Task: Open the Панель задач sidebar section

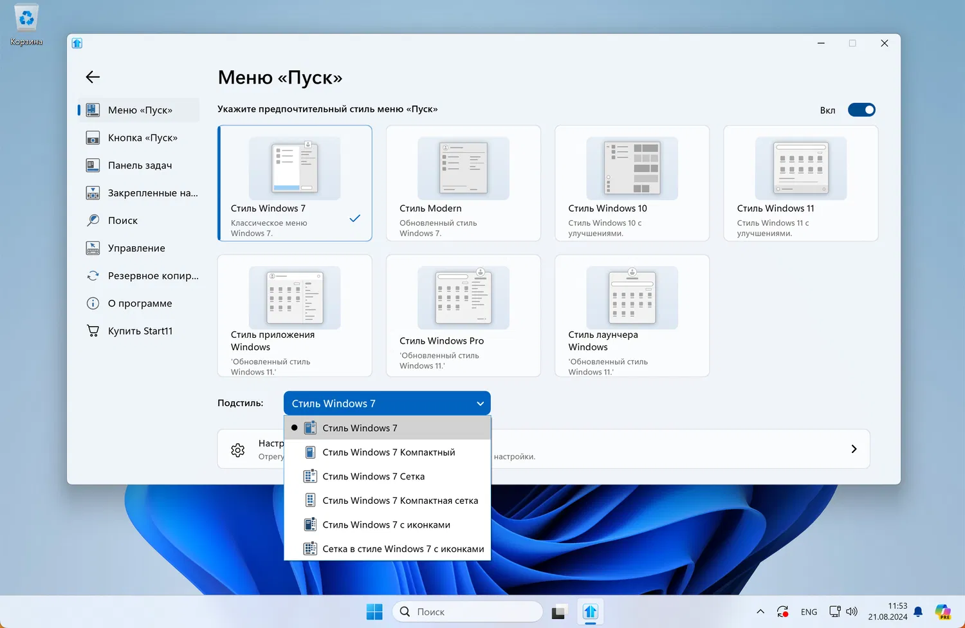Action: coord(139,165)
